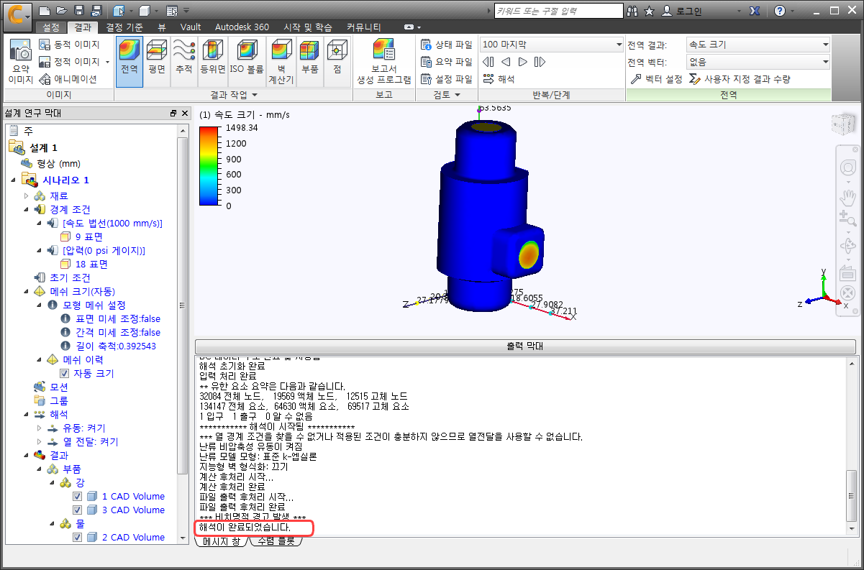The image size is (864, 570).
Task: Switch to the 설정 ribbon tab
Action: tap(51, 27)
